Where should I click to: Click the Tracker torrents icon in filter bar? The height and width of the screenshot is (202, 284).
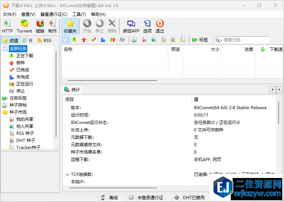pos(182,40)
